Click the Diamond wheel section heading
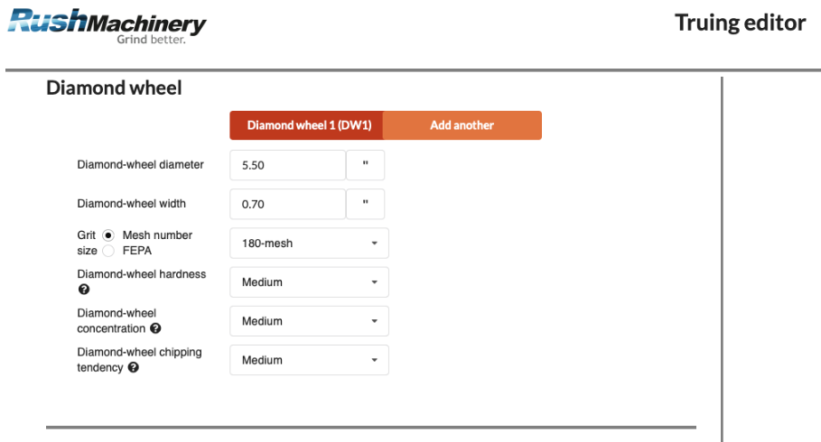821x442 pixels. pos(114,88)
